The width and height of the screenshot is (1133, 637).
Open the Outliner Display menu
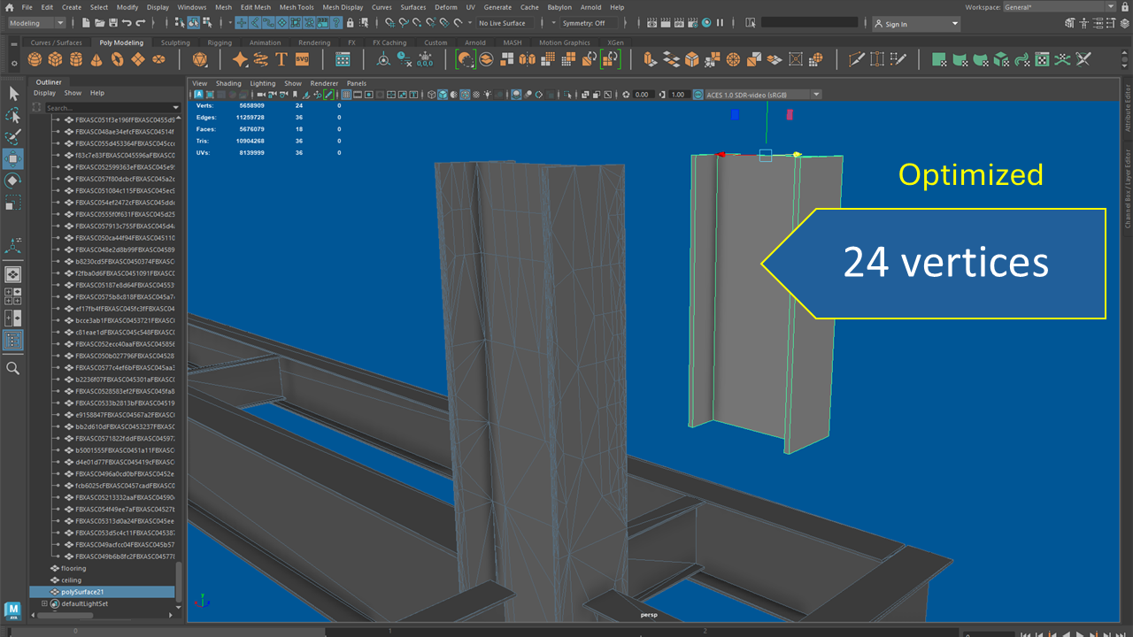(44, 93)
